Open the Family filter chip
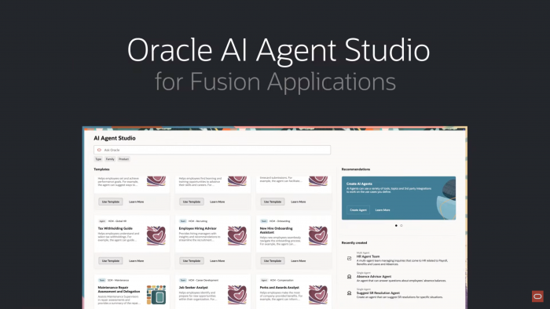This screenshot has height=309, width=550. coord(110,159)
